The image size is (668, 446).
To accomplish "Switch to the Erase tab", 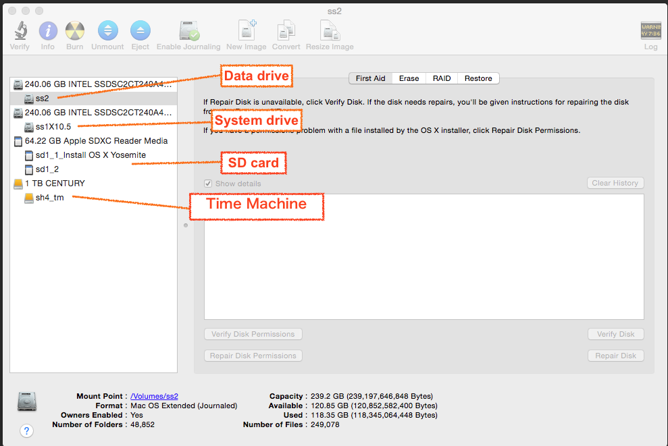I will 409,78.
